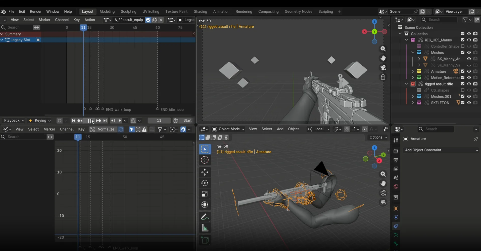Open the File menu
481x251 pixels.
click(x=12, y=12)
